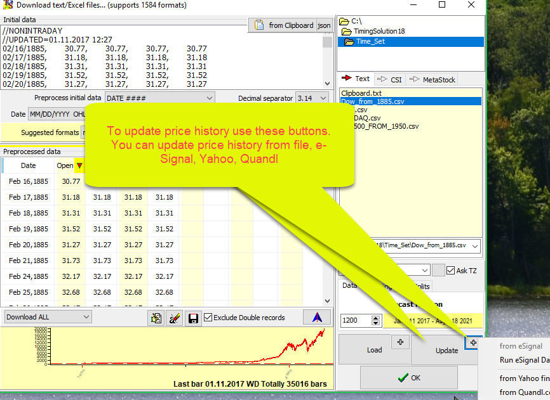Toggle the Ask TZ checkbox
This screenshot has width=550, height=400.
pos(450,271)
